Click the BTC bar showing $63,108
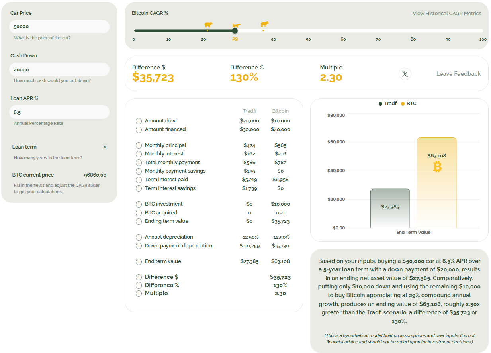 [437, 183]
